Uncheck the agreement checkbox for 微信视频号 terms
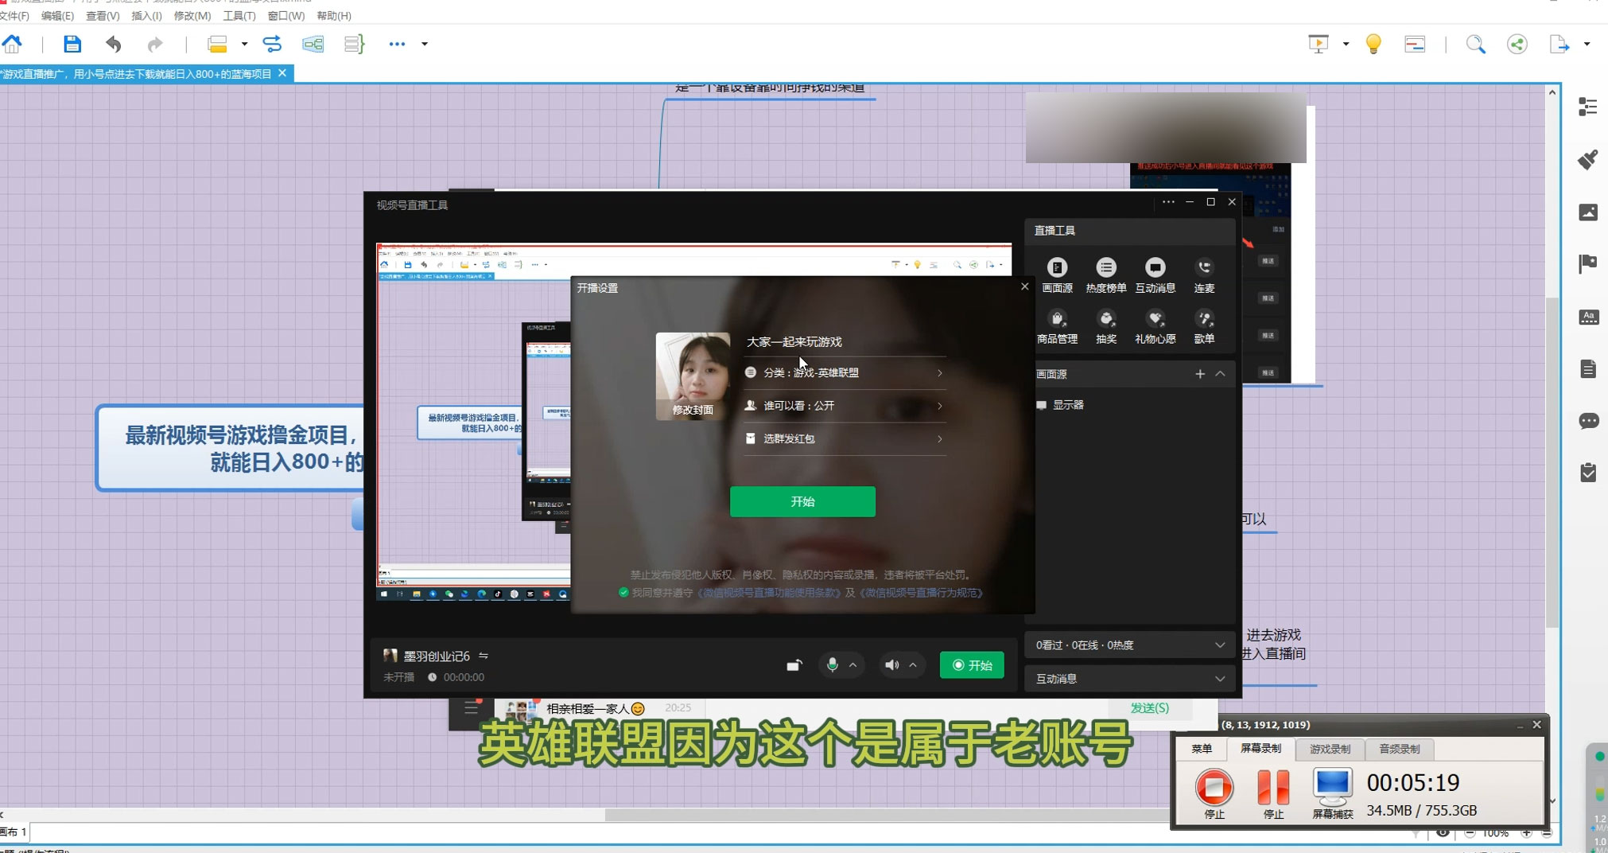 click(x=623, y=593)
